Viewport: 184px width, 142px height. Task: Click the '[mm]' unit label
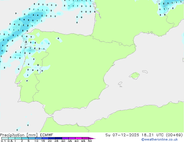32,135
